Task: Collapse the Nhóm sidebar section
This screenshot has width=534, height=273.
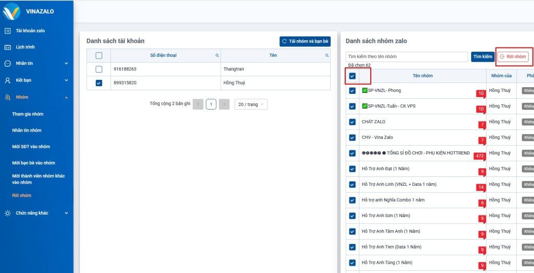Action: click(x=66, y=97)
